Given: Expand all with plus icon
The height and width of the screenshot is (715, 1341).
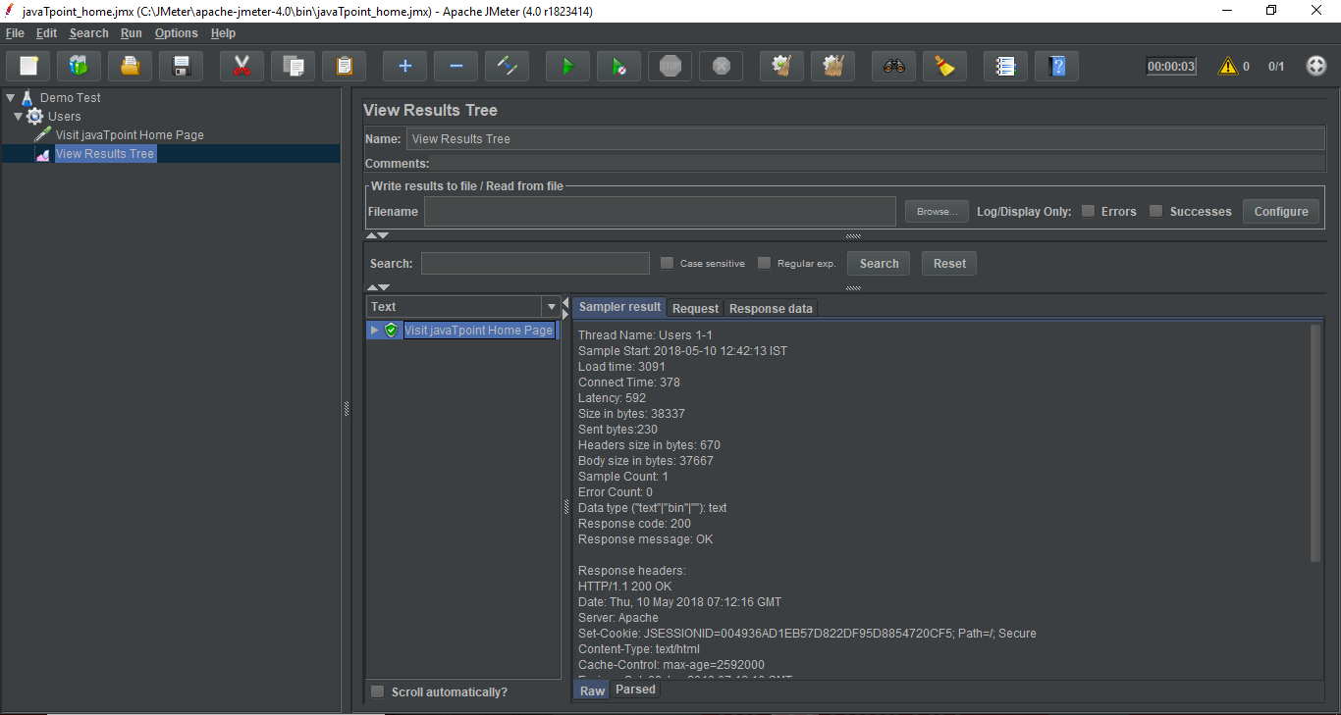Looking at the screenshot, I should coord(404,67).
